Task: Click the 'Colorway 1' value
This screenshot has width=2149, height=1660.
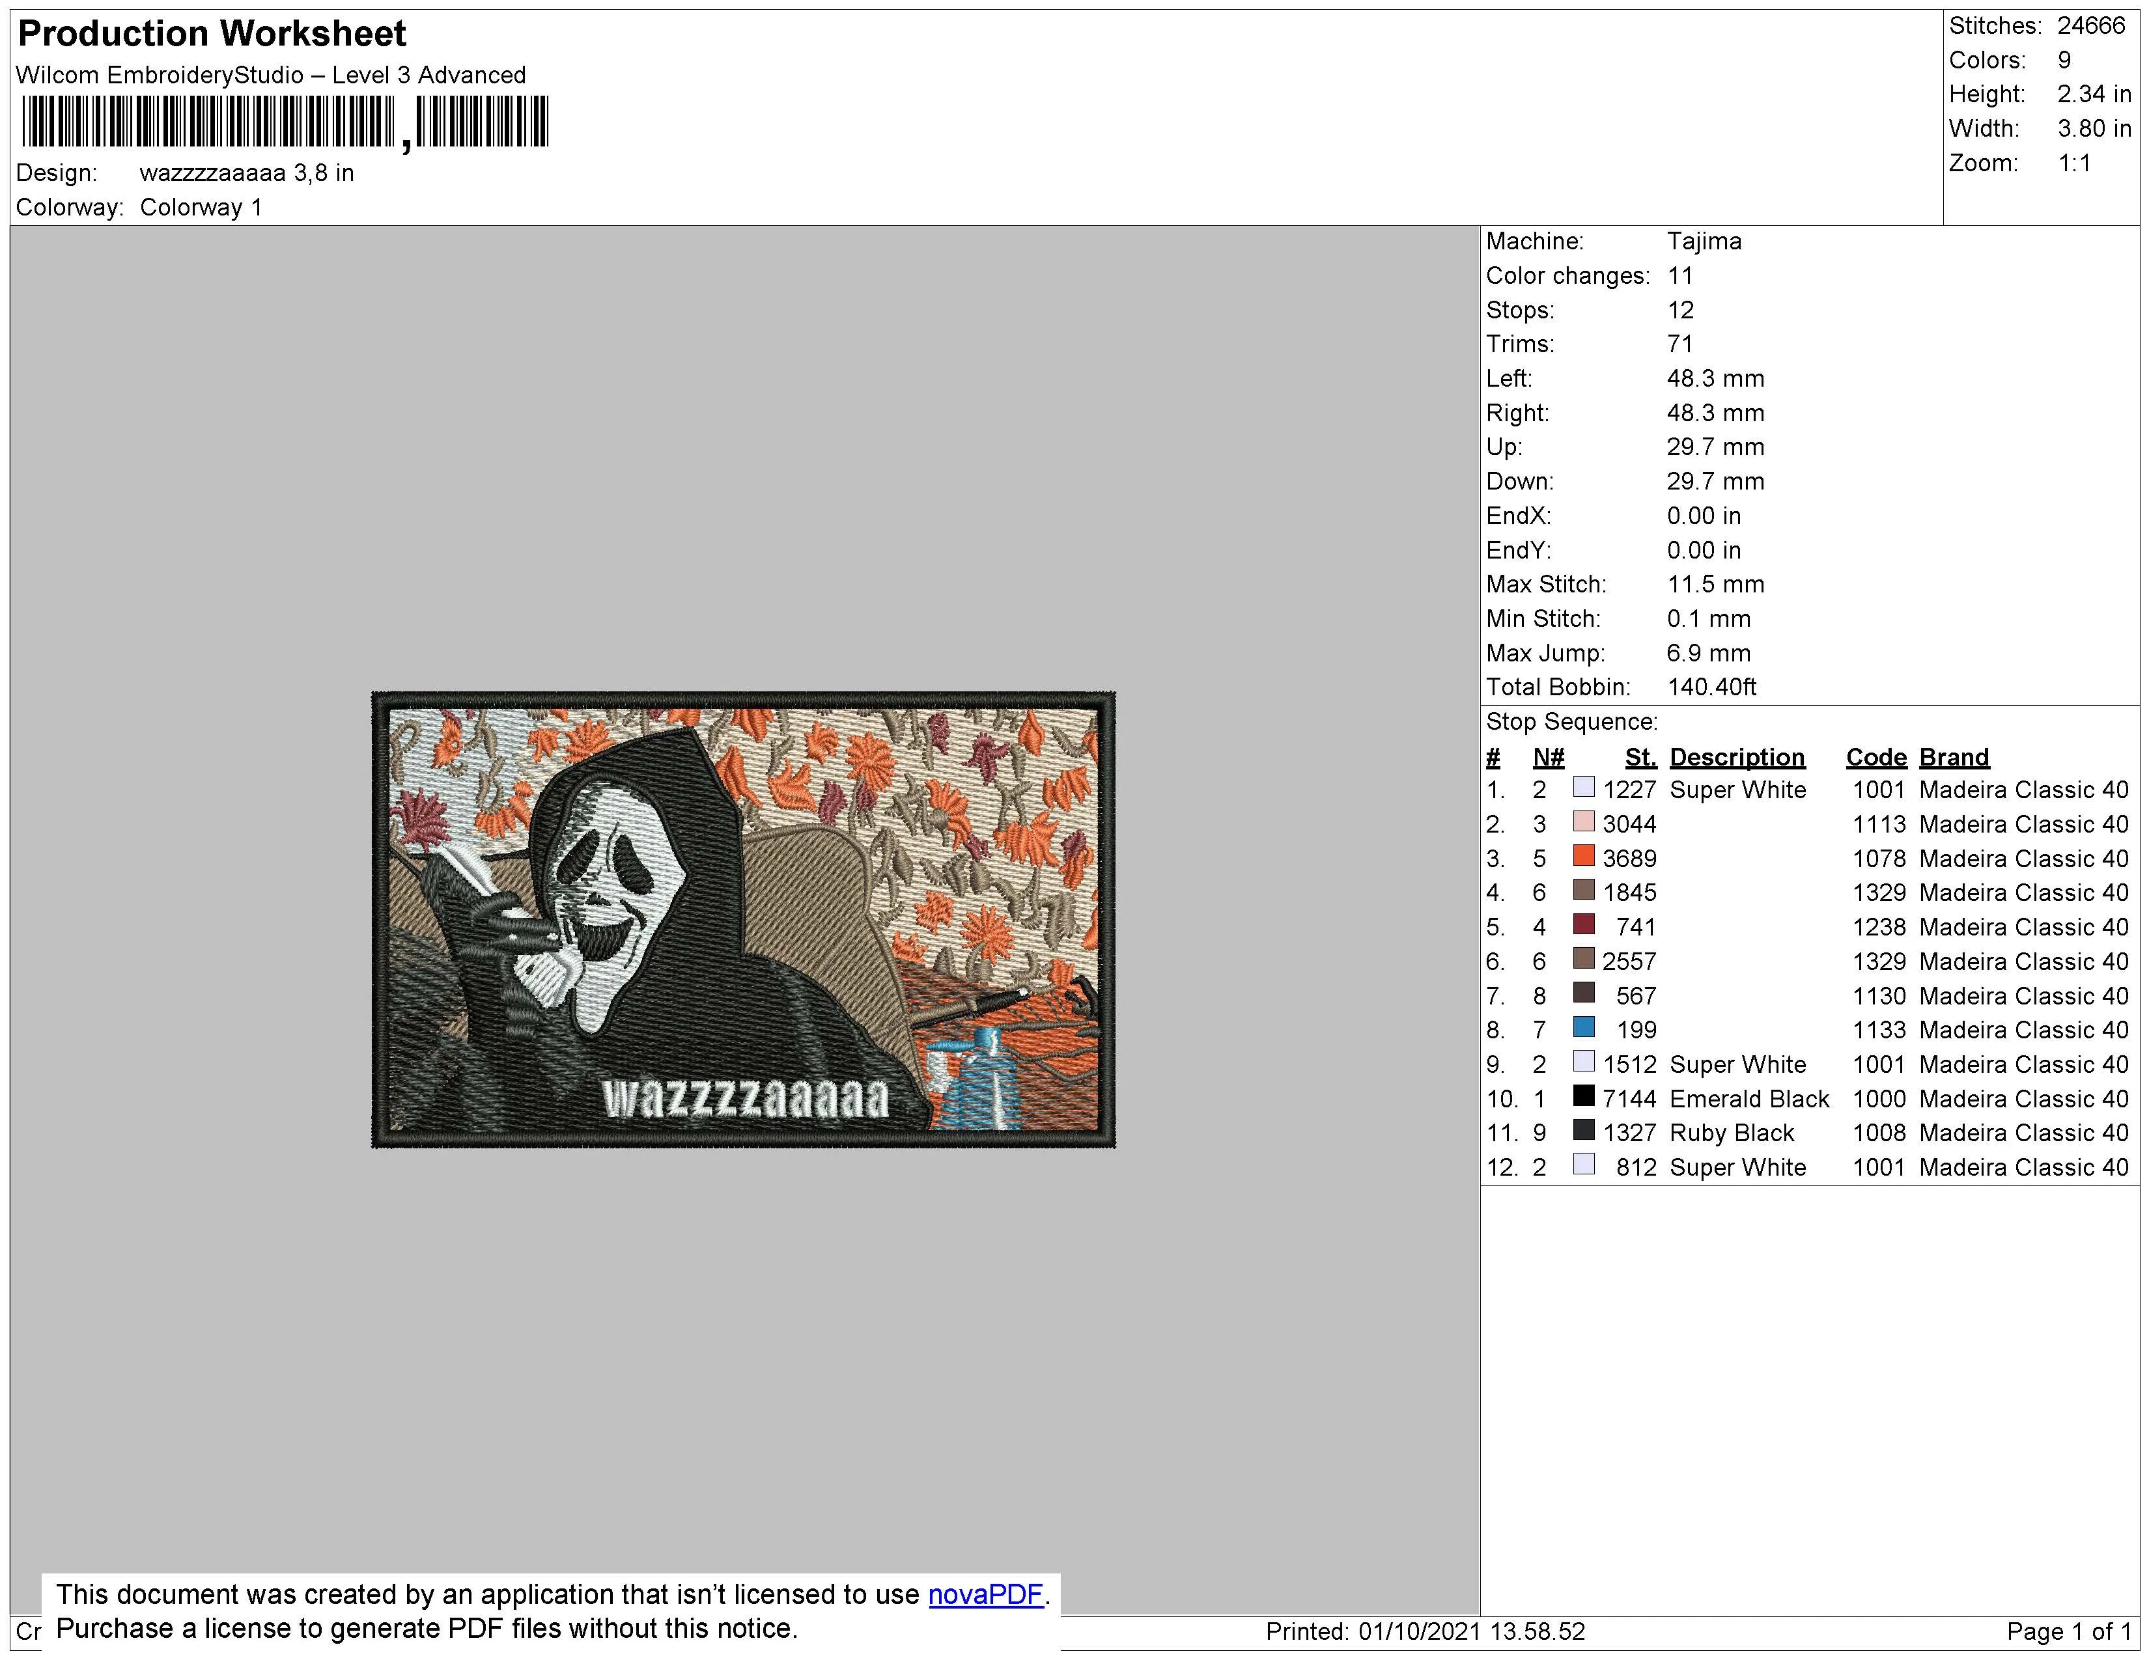Action: tap(201, 208)
